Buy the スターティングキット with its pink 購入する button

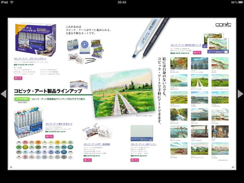(x=18, y=78)
